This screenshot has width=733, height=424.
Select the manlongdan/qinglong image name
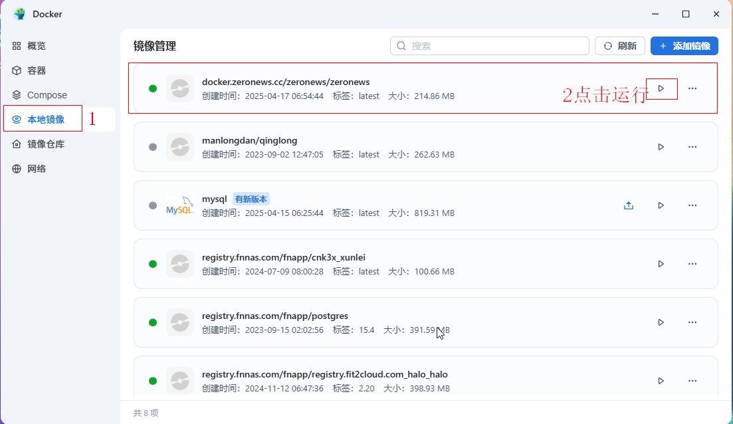click(250, 140)
